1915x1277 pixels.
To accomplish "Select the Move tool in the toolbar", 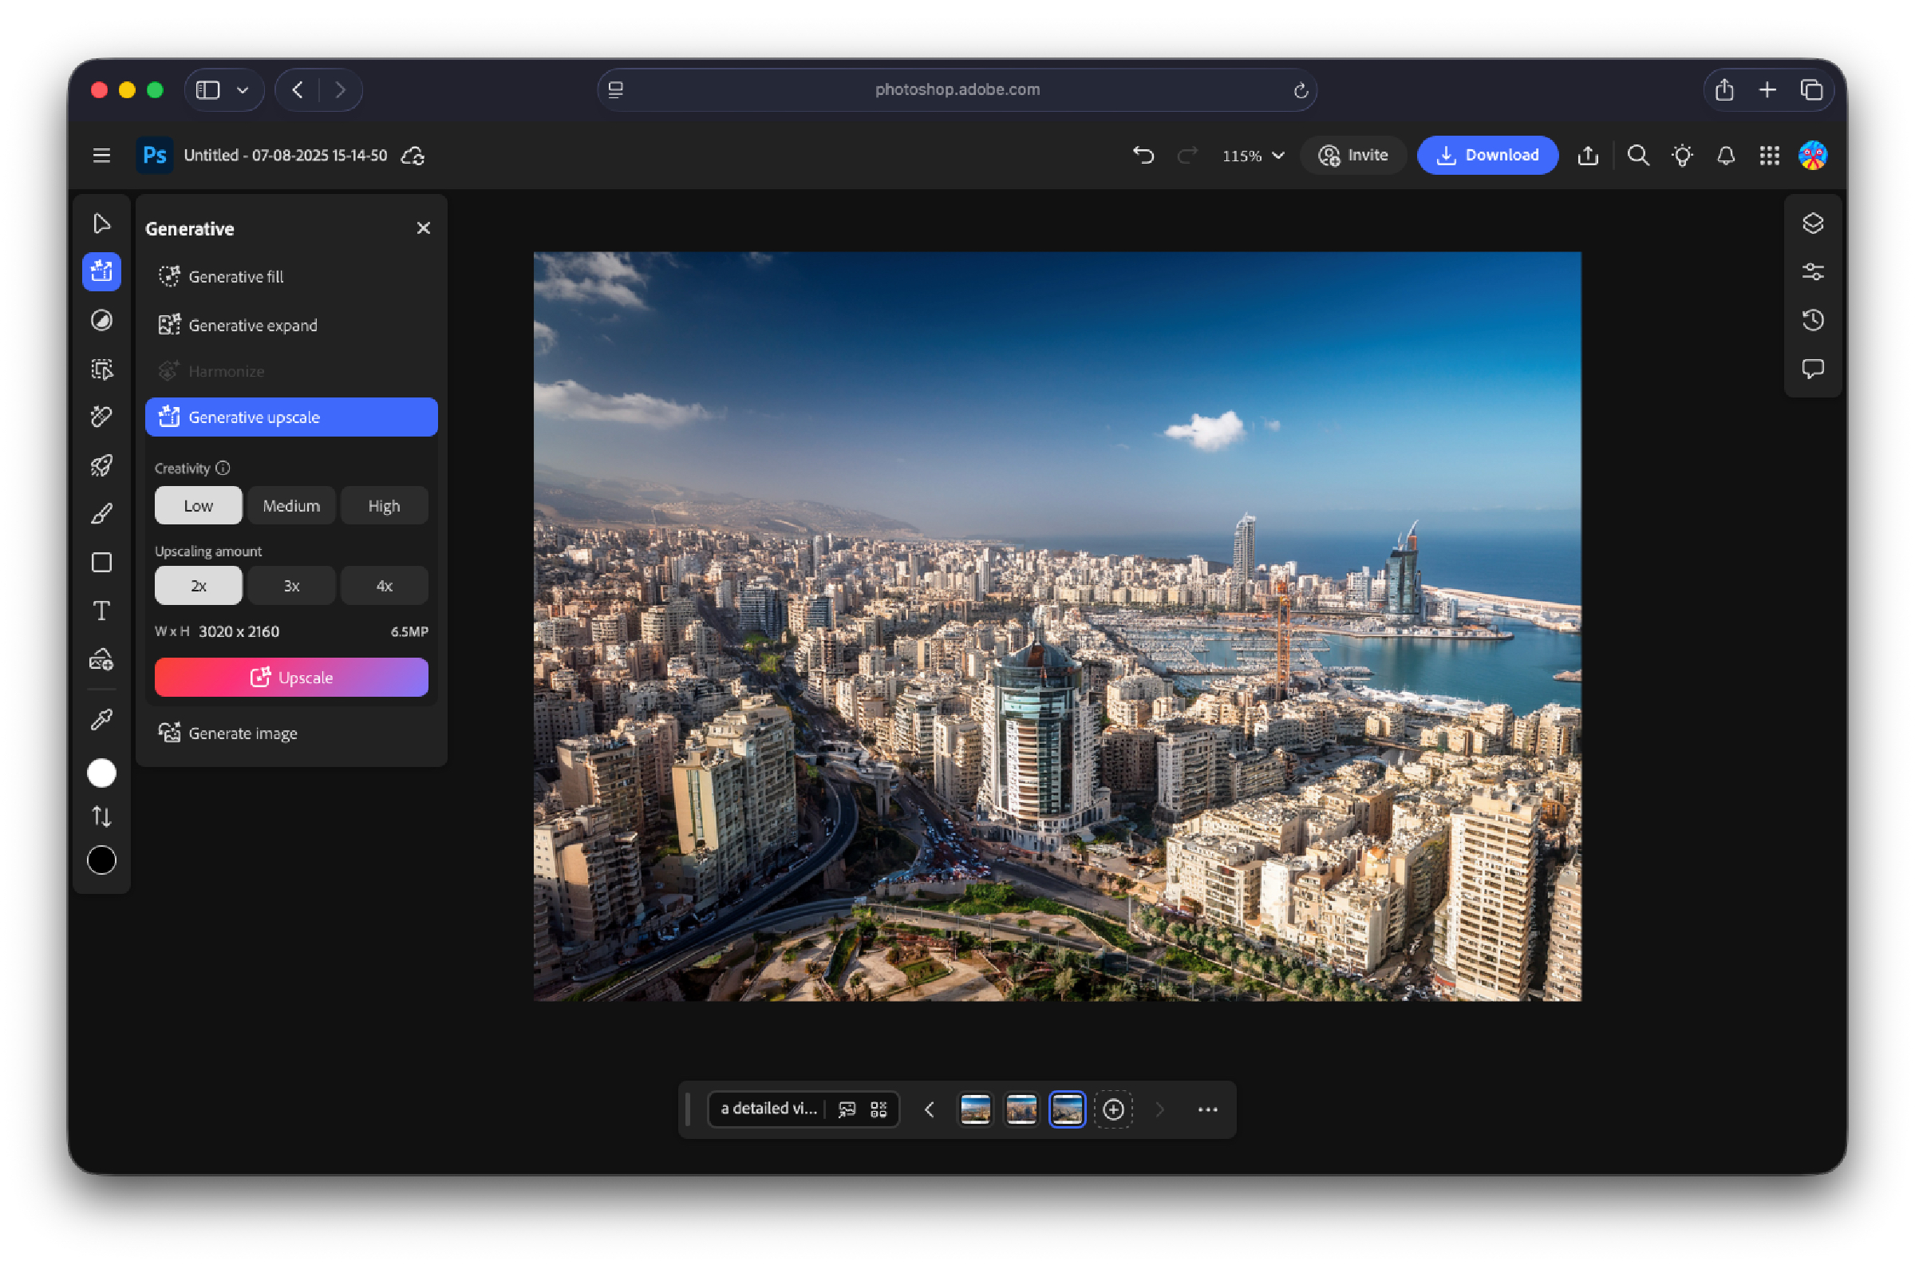I will 102,223.
